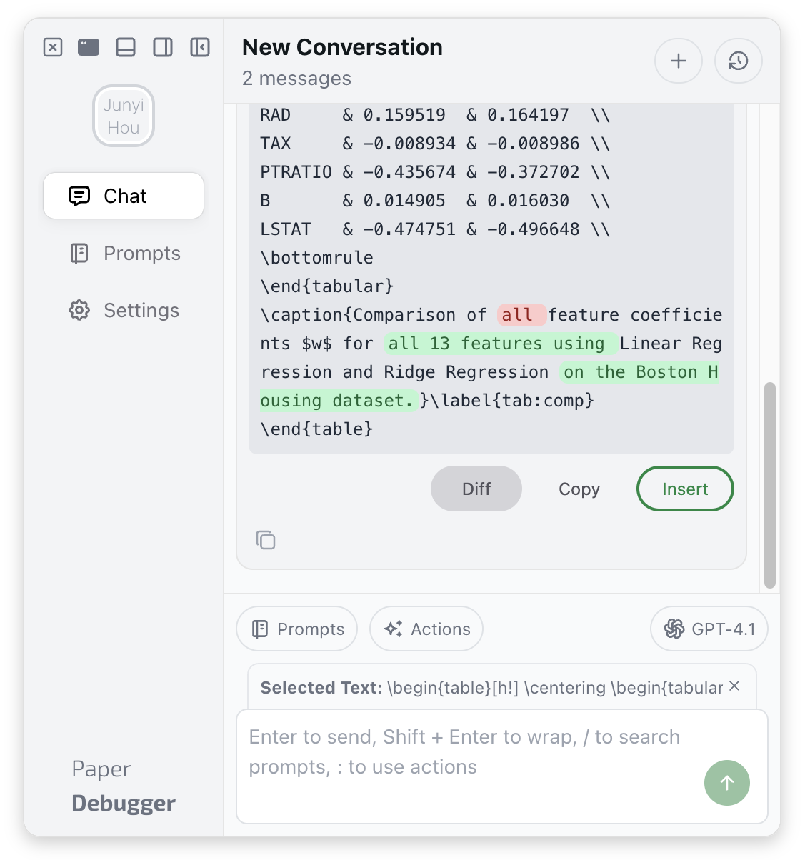810x860 pixels.
Task: Remove the Selected Text attachment
Action: (x=734, y=686)
